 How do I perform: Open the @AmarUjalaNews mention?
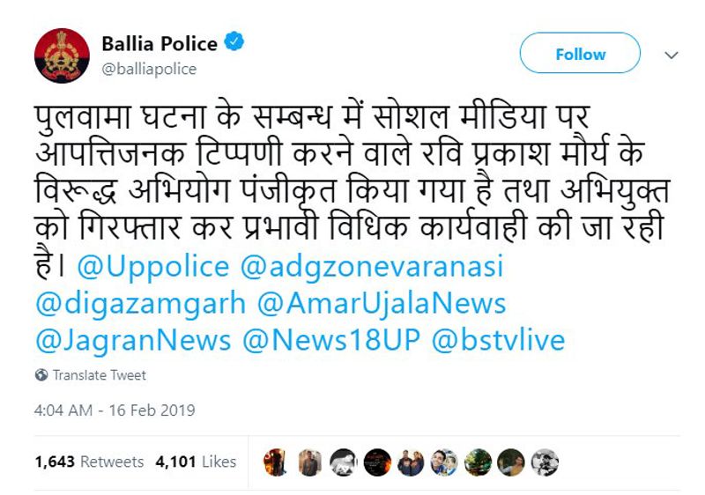point(382,304)
